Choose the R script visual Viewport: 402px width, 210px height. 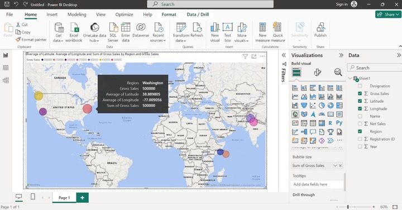[x=331, y=123]
